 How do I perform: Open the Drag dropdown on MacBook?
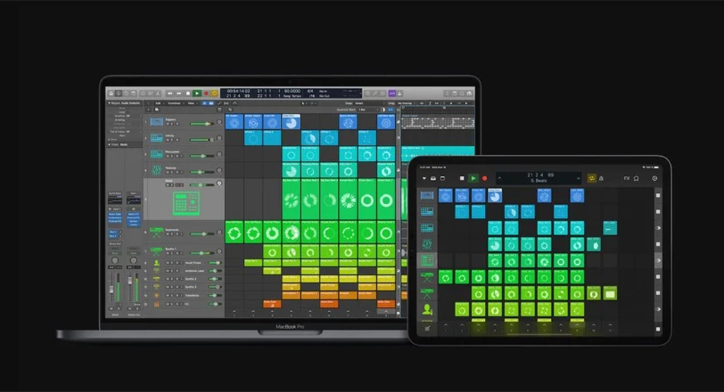405,103
